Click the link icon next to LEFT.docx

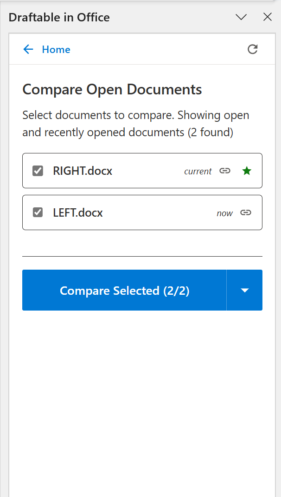246,212
